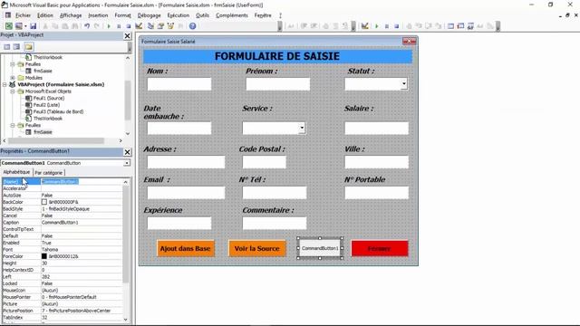The image size is (580, 326).
Task: Toggle Design Mode in the Debug toolbar
Action: click(364, 26)
